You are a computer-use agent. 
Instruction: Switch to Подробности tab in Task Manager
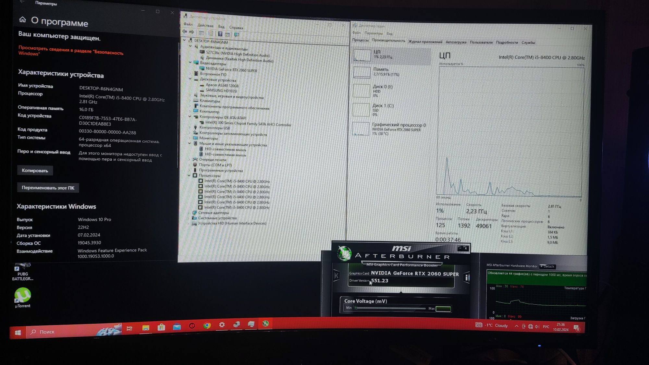pyautogui.click(x=507, y=43)
